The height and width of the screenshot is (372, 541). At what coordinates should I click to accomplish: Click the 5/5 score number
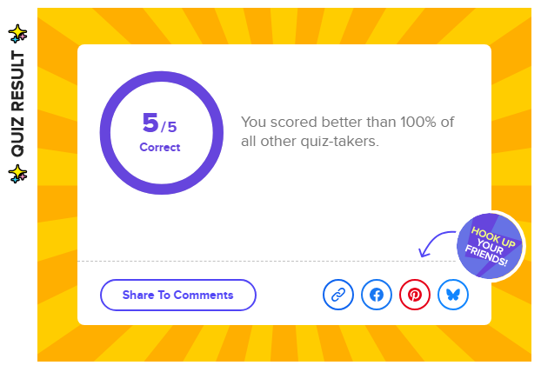(159, 123)
